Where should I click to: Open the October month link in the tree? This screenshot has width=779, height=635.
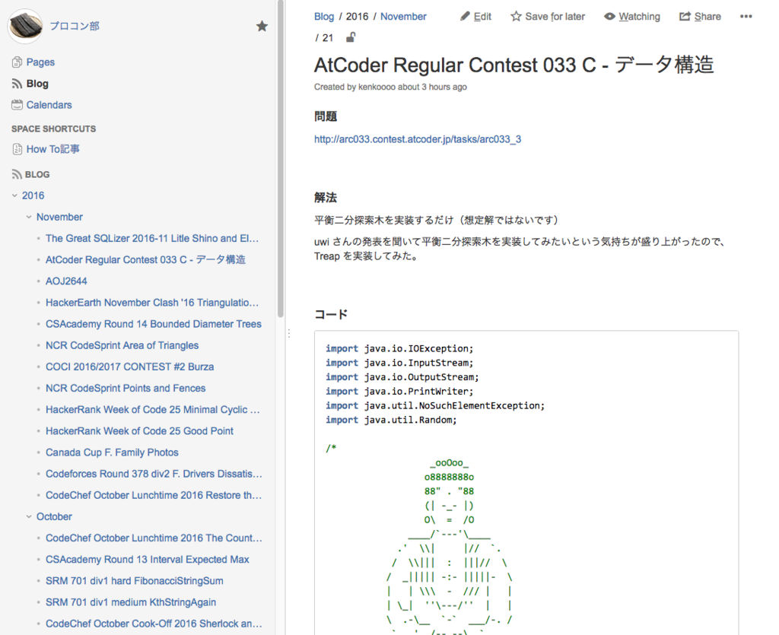pos(54,516)
